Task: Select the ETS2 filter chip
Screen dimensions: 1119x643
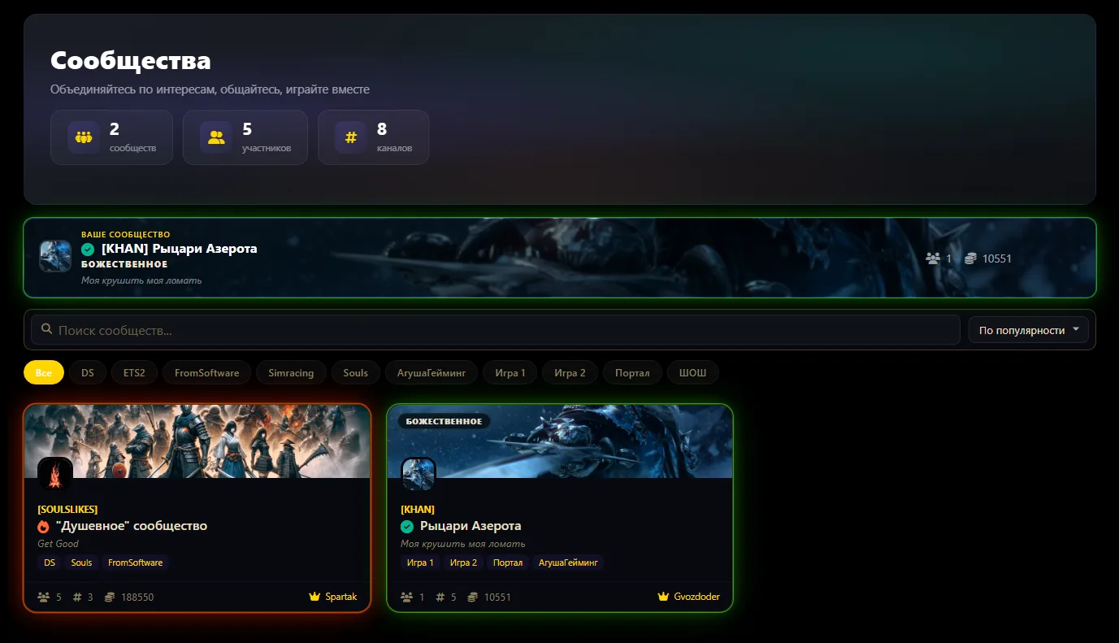Action: click(134, 373)
